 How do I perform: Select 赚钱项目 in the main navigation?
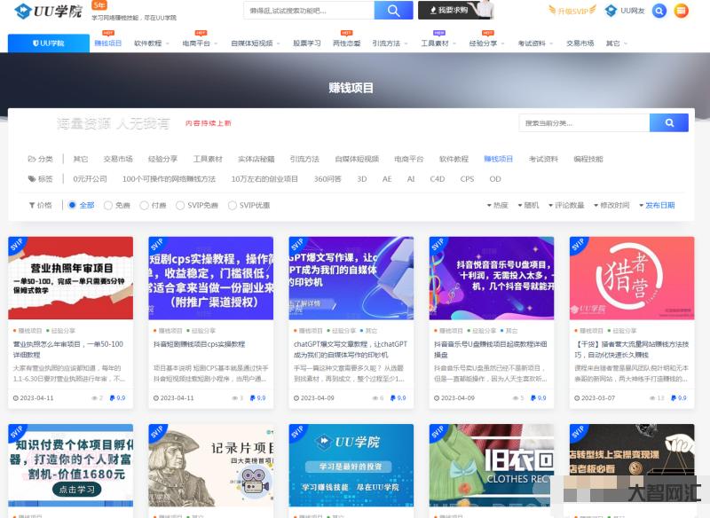(x=107, y=43)
